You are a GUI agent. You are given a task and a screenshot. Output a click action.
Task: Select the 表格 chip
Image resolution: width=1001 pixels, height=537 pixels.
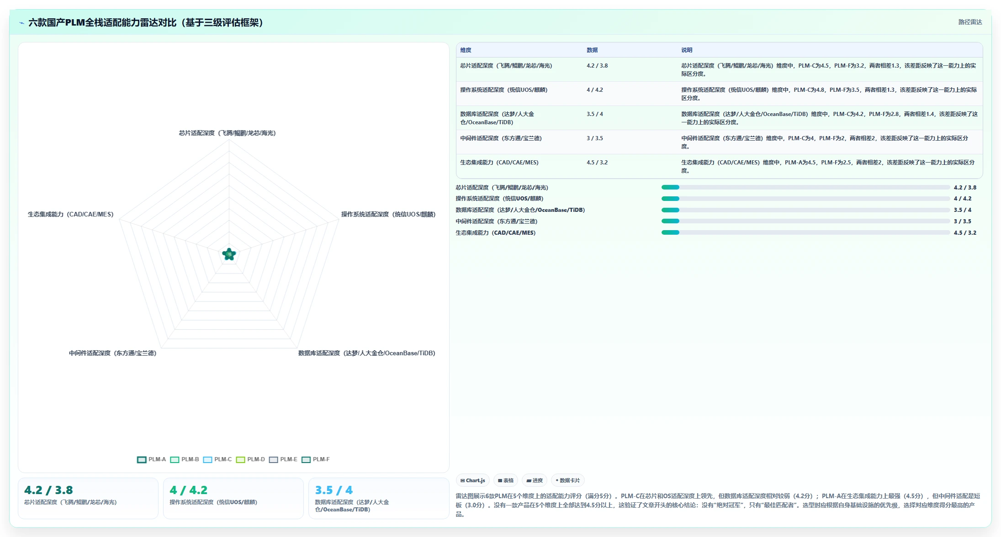coord(506,480)
